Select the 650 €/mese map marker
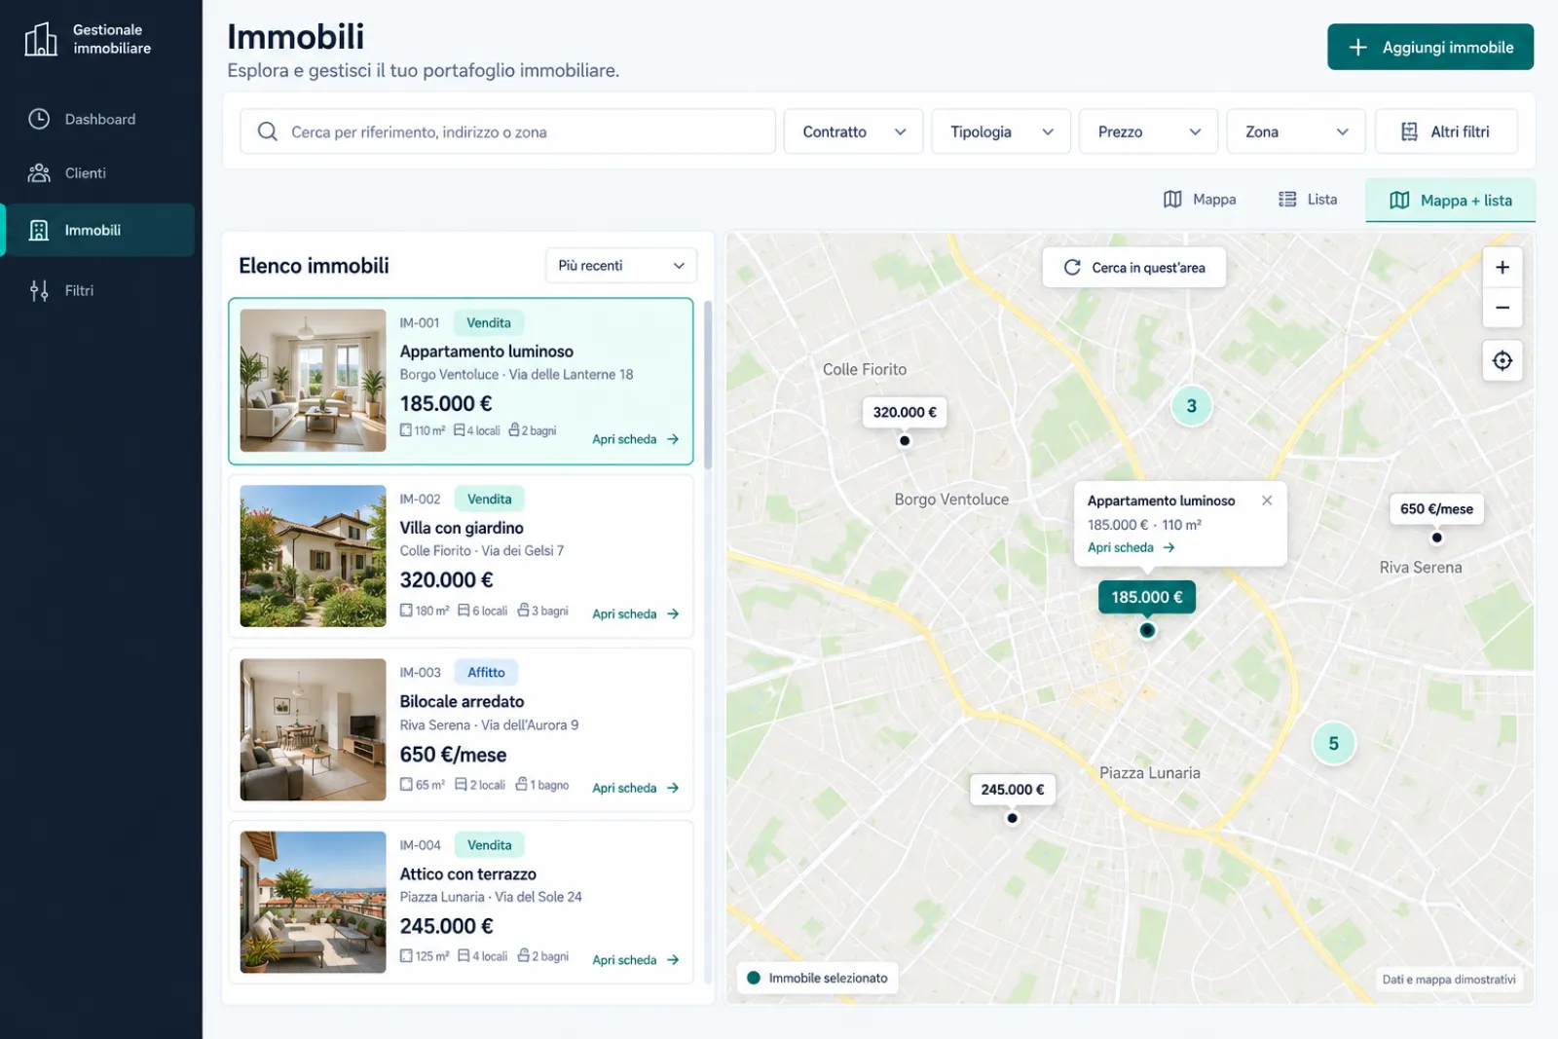The height and width of the screenshot is (1039, 1558). tap(1436, 508)
